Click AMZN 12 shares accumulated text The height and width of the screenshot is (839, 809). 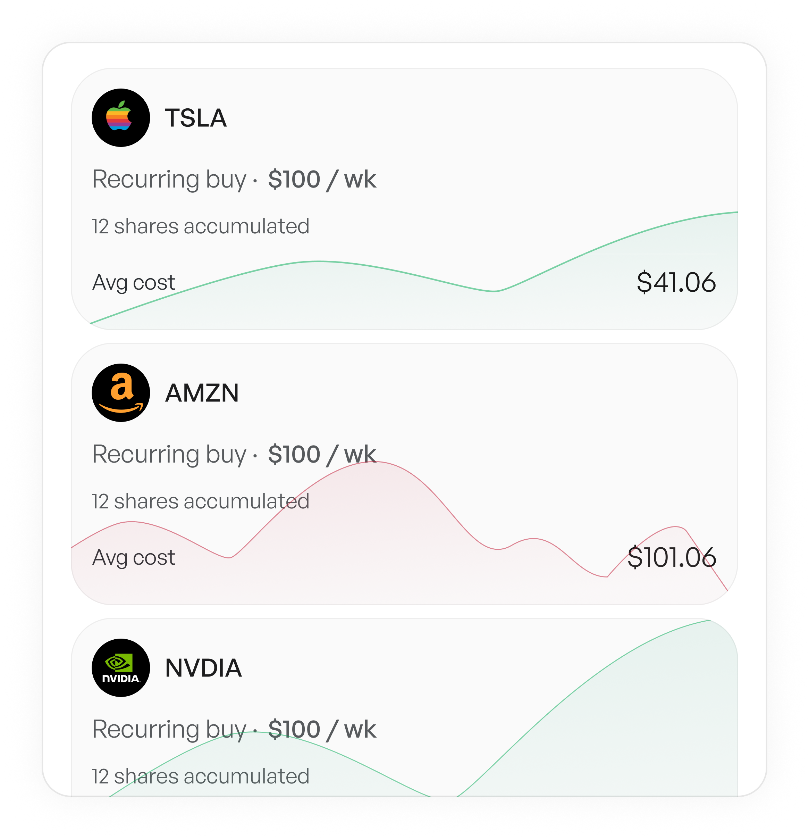[200, 501]
